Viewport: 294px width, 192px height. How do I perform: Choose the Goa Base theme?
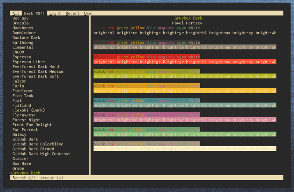click(x=21, y=164)
